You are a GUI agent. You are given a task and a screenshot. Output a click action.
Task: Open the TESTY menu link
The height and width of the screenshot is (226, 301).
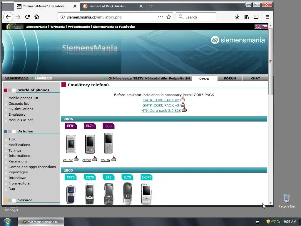138,78
